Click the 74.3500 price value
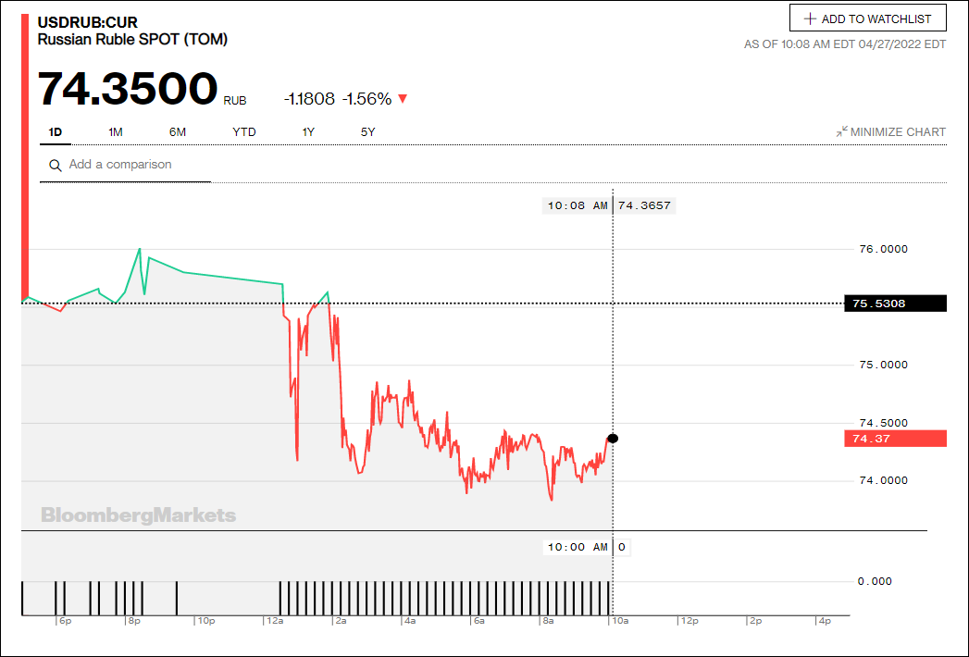This screenshot has height=657, width=969. click(128, 89)
